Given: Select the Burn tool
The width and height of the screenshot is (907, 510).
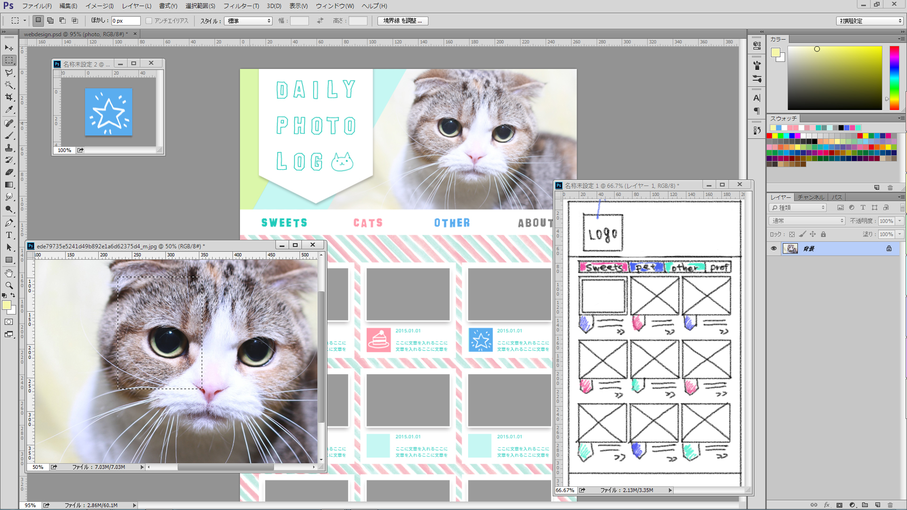Looking at the screenshot, I should coord(9,209).
